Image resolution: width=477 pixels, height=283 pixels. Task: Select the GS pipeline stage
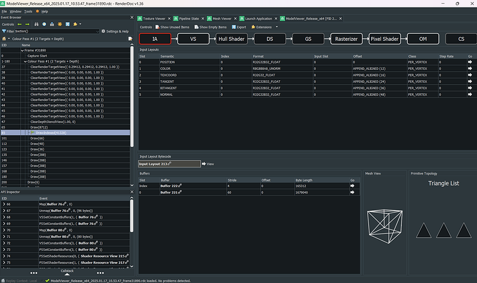click(308, 39)
